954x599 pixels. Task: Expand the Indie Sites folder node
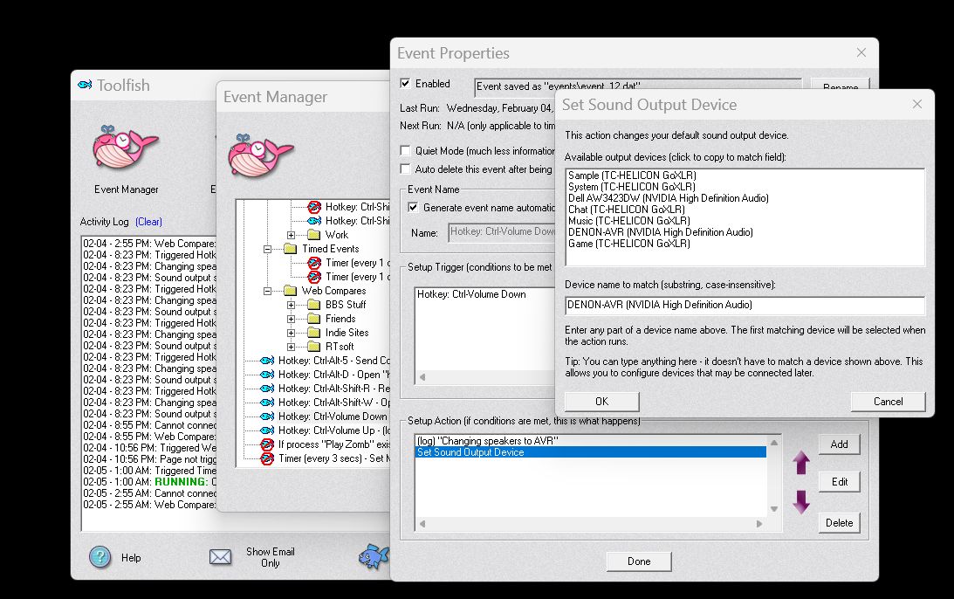click(x=291, y=333)
